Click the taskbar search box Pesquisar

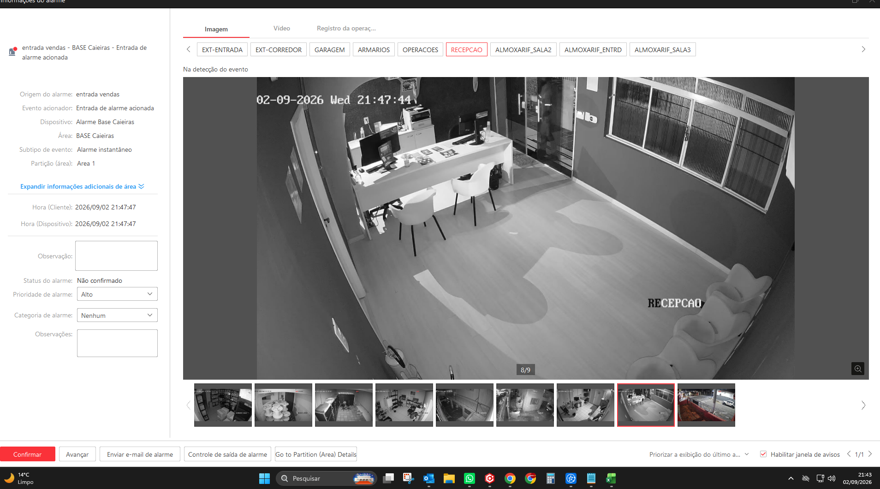point(327,478)
